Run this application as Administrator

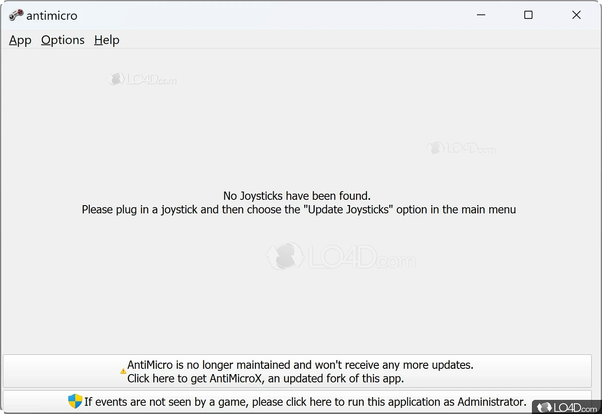click(x=305, y=402)
